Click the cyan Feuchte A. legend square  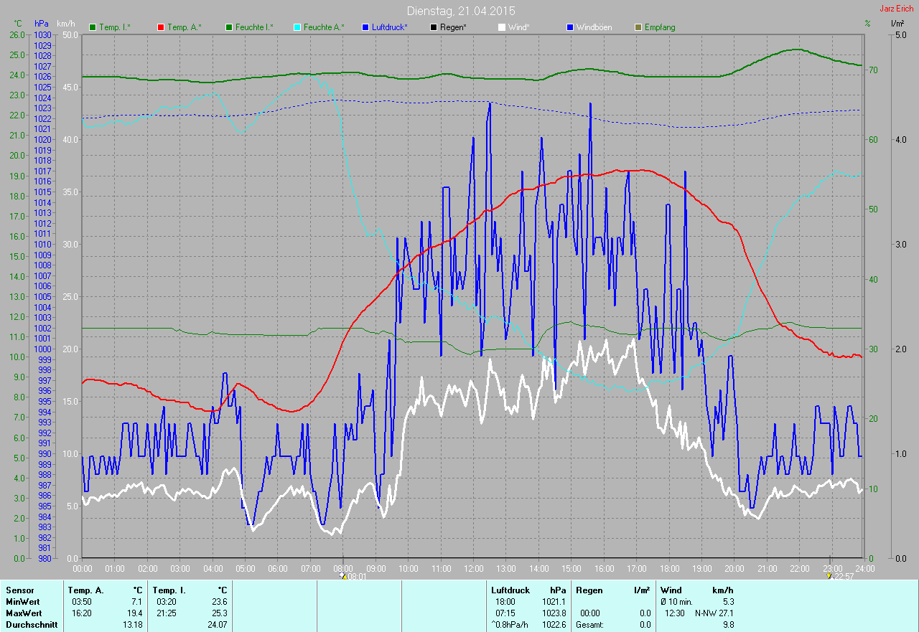click(x=297, y=27)
